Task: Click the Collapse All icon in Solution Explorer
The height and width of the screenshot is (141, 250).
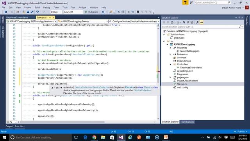Action: [188, 22]
